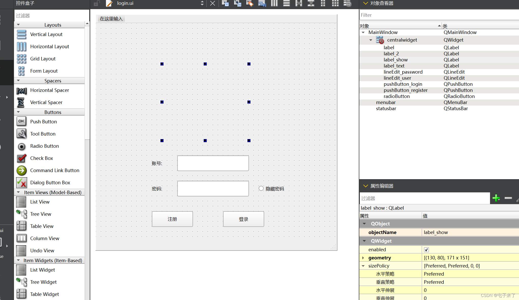This screenshot has height=300, width=519.
Task: Click the Edit Widgets mode toolbar icon
Action: coord(225,3)
